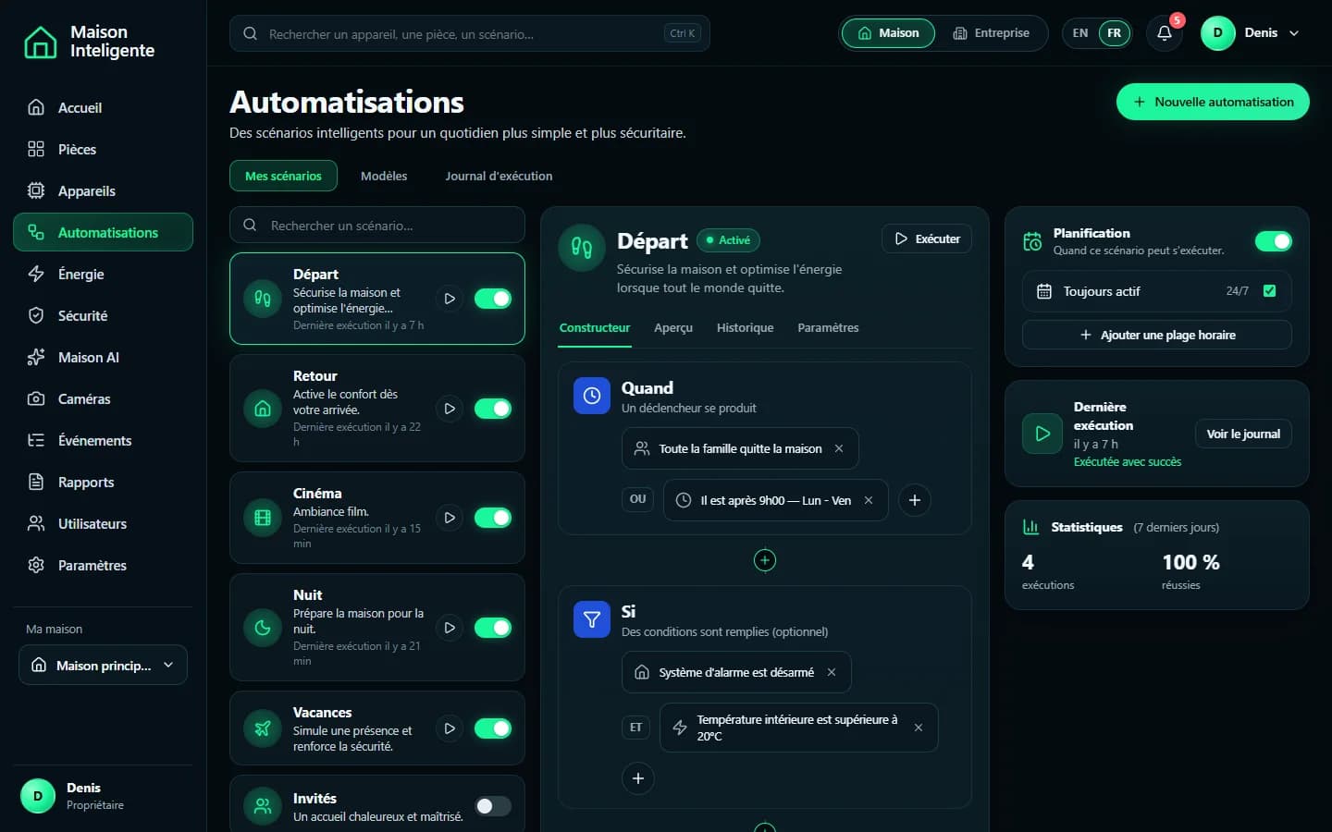
Task: Disable the Nuit scenario switch
Action: pyautogui.click(x=493, y=628)
